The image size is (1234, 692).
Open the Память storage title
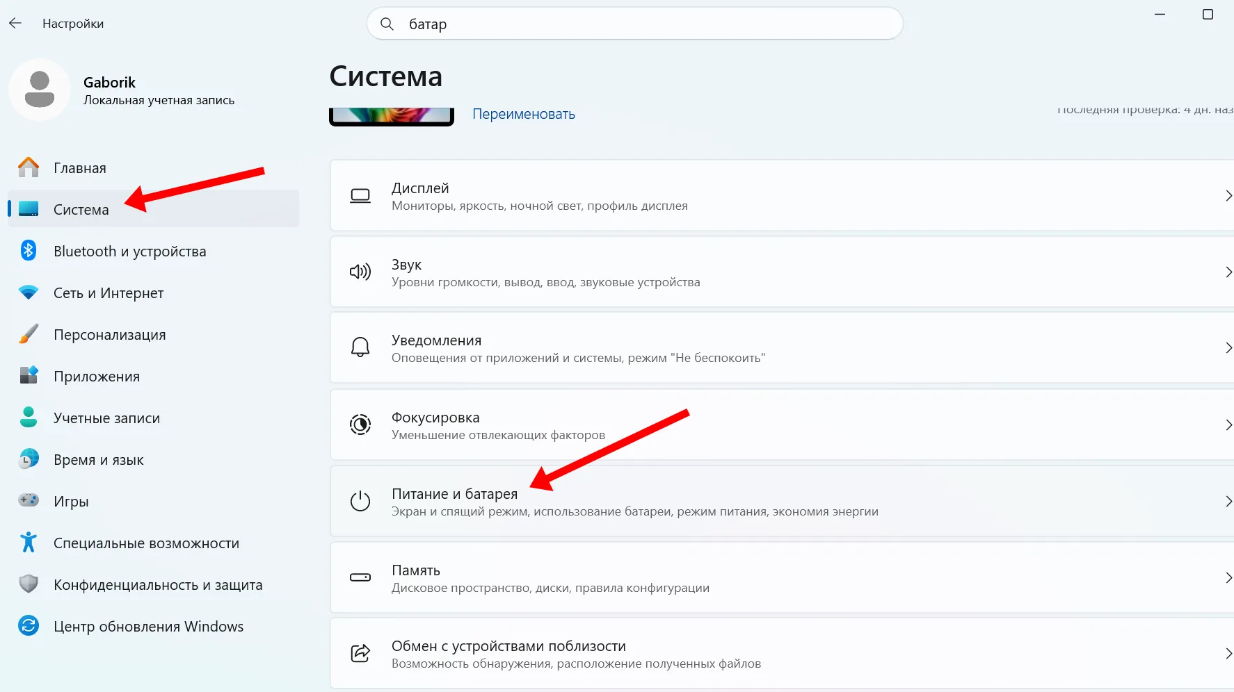pyautogui.click(x=416, y=570)
